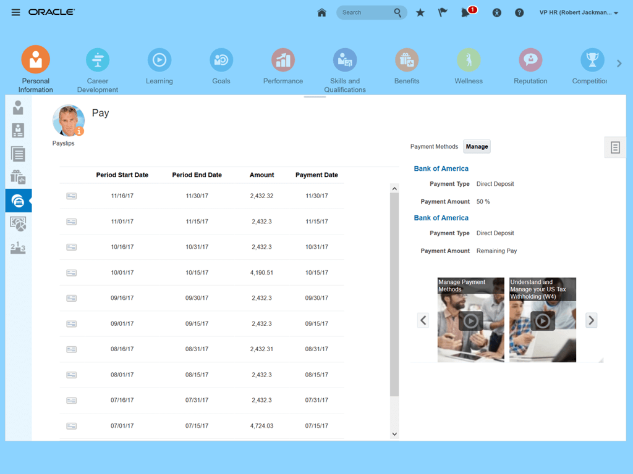This screenshot has height=474, width=633.
Task: Open the Benefits icon
Action: pos(407,60)
